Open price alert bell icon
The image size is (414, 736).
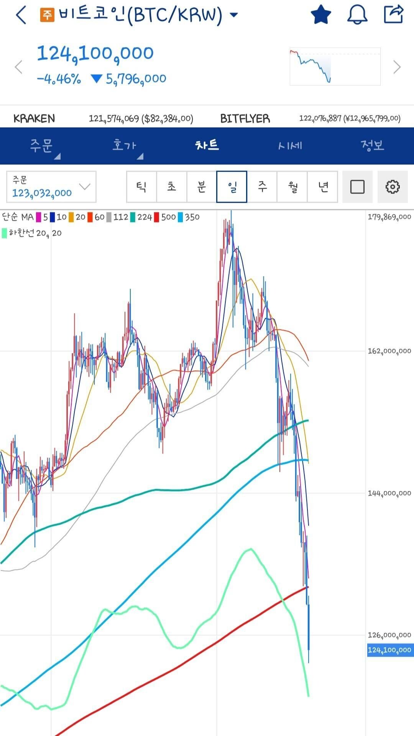tap(357, 15)
